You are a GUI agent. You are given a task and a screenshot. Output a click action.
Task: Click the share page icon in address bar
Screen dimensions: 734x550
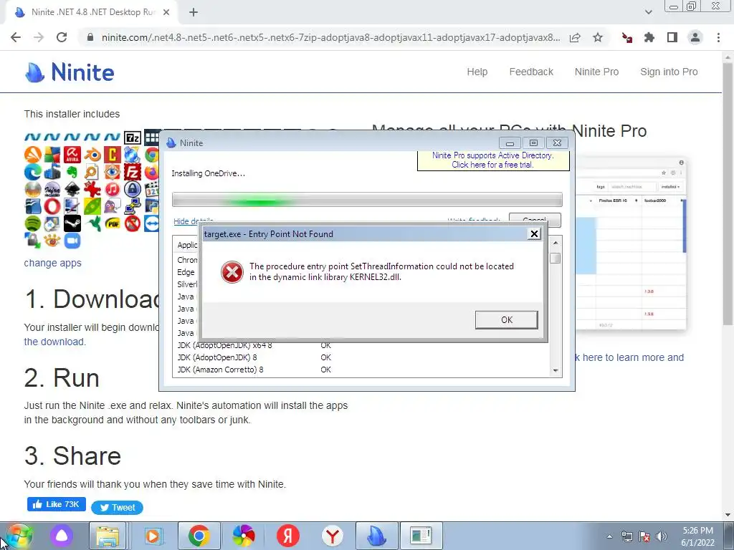pyautogui.click(x=575, y=37)
